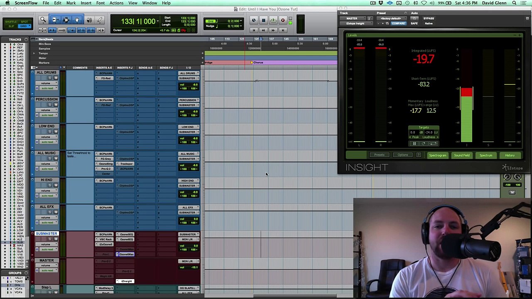Mute the PERCUSSION track

coord(56,105)
